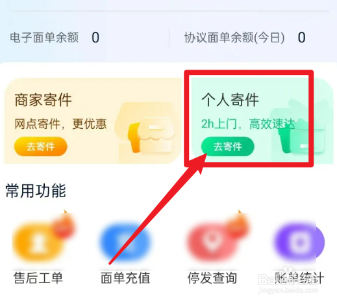The height and width of the screenshot is (302, 337).
Task: Click the 停发查询 text label
Action: tap(212, 278)
